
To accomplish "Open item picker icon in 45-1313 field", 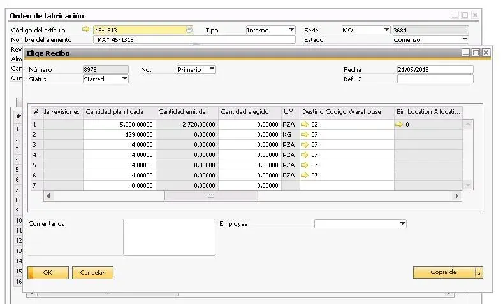I will [x=189, y=30].
